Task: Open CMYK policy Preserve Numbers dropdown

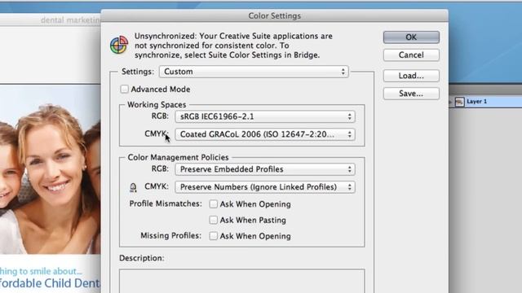Action: click(x=265, y=187)
